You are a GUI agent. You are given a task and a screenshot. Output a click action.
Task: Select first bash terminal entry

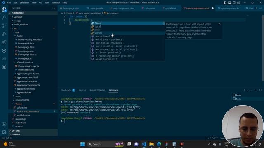pyautogui.click(x=238, y=95)
